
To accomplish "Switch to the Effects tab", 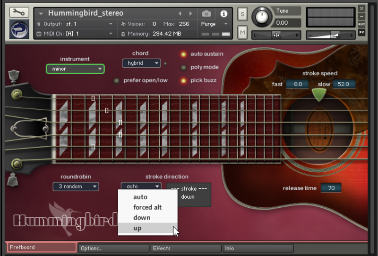I will [x=186, y=248].
